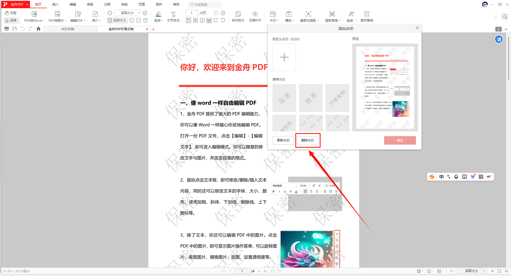Viewport: 511px width, 276px height.
Task: Click the fit visible text icon
Action: (145, 20)
